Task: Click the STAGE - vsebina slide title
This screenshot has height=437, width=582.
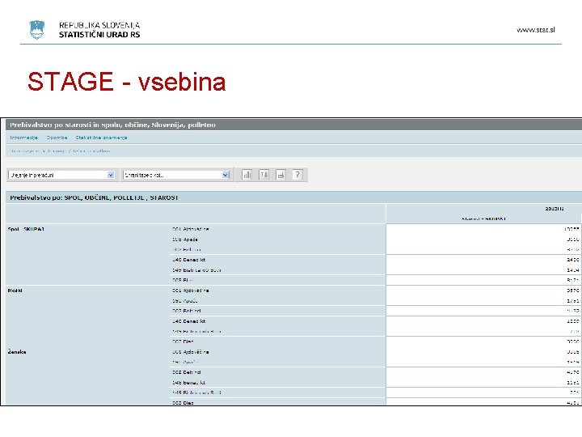Action: click(127, 82)
